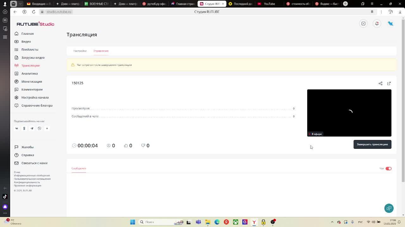Click Завершить трансляцию button

tap(372, 144)
